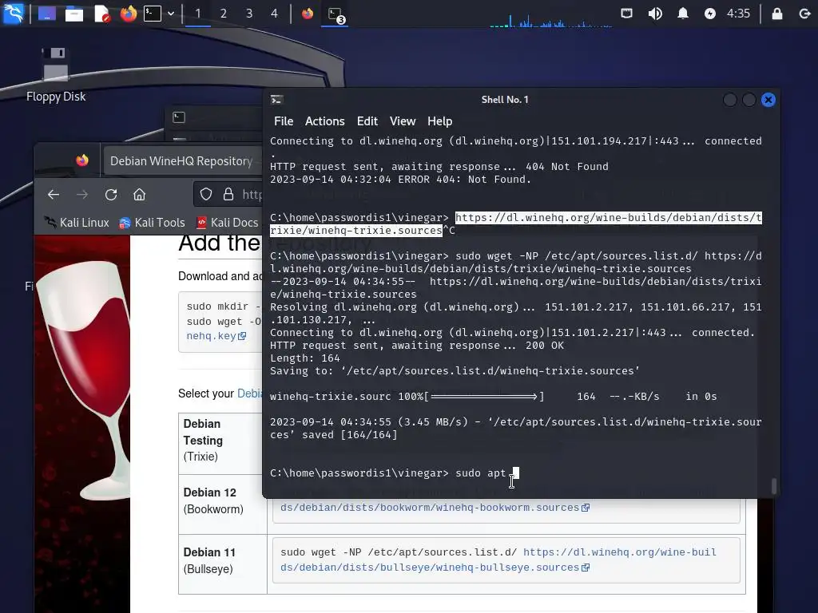Screen dimensions: 818x613
Task: Open terminal emulator from panel launcher
Action: (x=153, y=13)
